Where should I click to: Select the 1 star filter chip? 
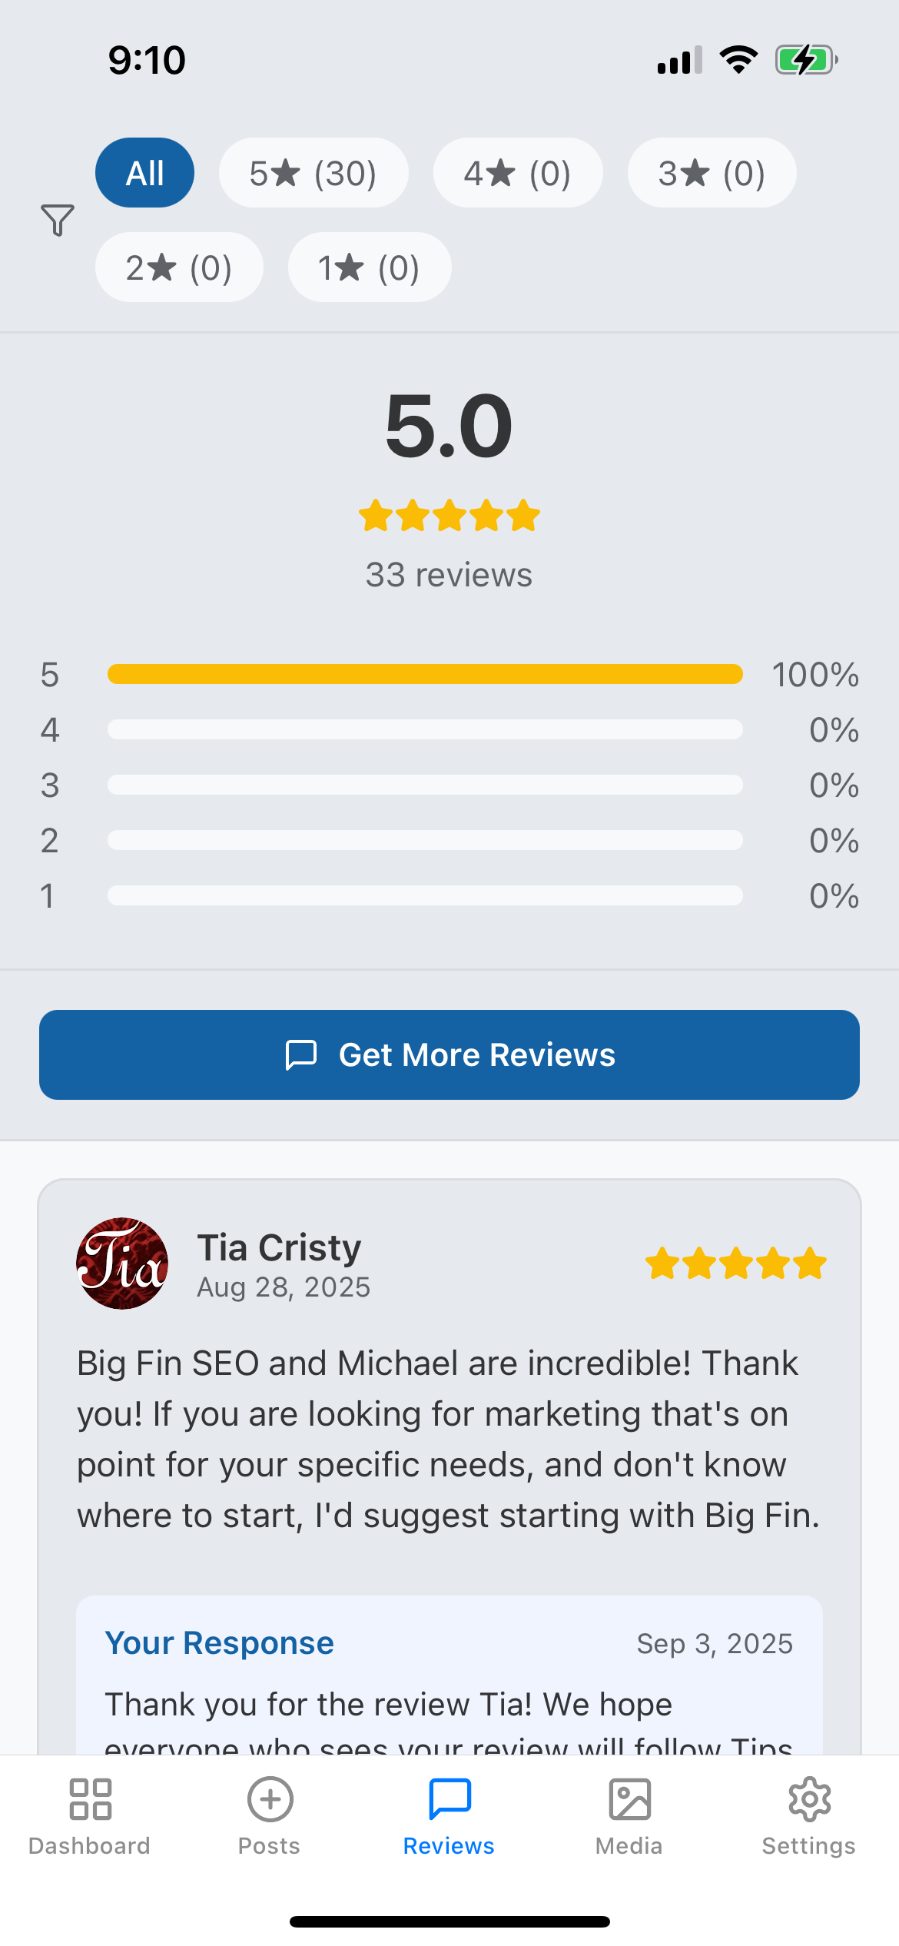pos(369,267)
